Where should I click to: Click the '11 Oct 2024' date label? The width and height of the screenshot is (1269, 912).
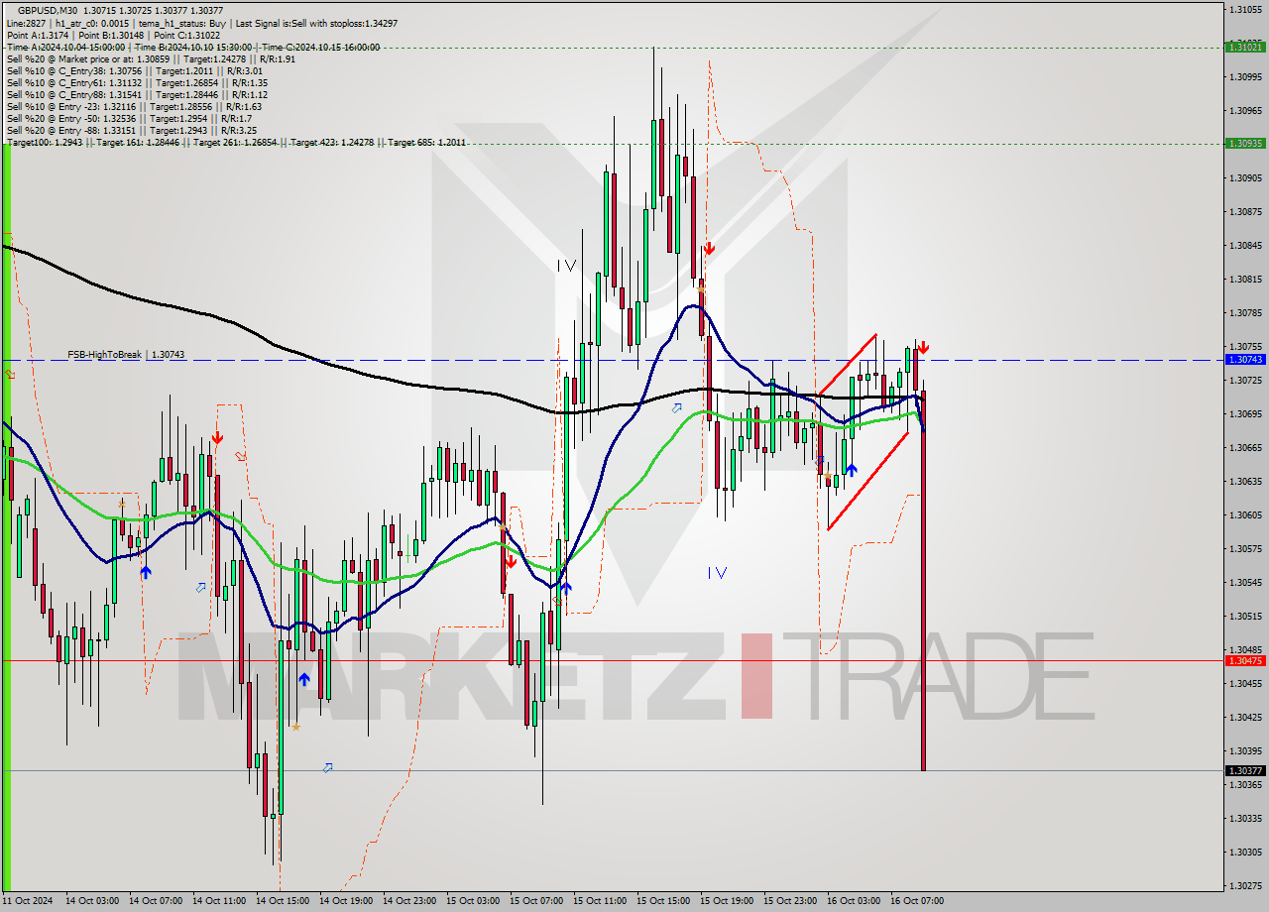[27, 901]
